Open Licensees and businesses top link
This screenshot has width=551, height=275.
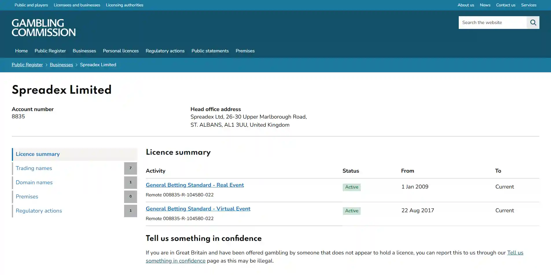(x=77, y=5)
